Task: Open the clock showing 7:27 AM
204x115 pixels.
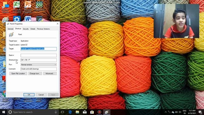Action: point(192,112)
